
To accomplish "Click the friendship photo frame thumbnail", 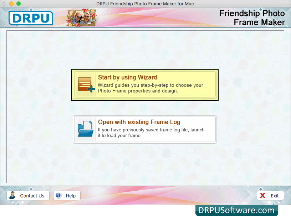I will pyautogui.click(x=82, y=17).
